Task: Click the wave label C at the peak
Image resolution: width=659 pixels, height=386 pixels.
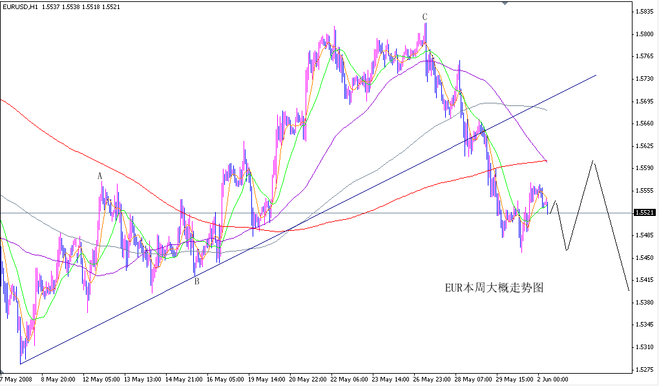Action: 425,17
